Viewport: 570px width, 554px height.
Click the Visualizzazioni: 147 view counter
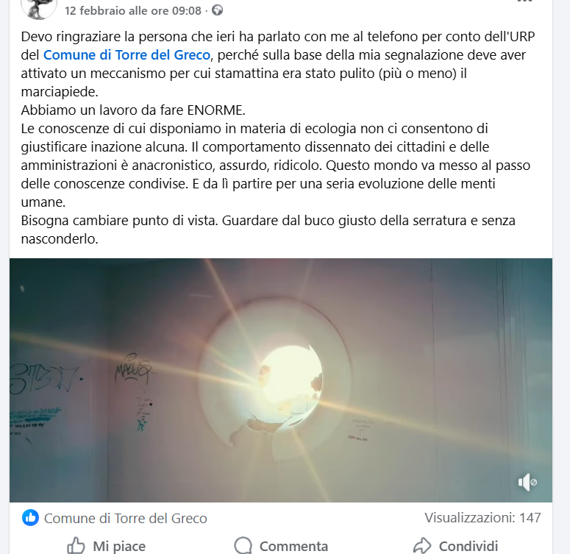[x=482, y=518]
